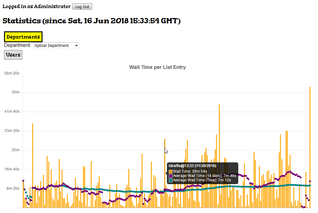The width and height of the screenshot is (318, 213).
Task: Click the teal Total average tooltip swatch
Action: tap(171, 180)
